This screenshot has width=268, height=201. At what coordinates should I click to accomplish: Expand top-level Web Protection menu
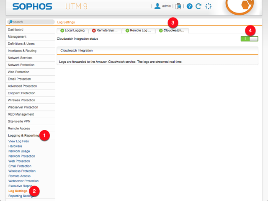point(31,72)
